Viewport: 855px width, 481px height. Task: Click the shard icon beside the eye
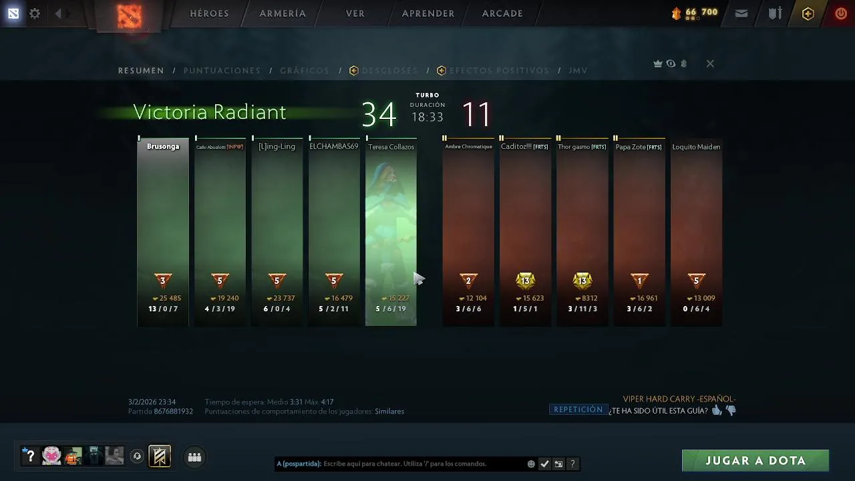click(x=683, y=63)
